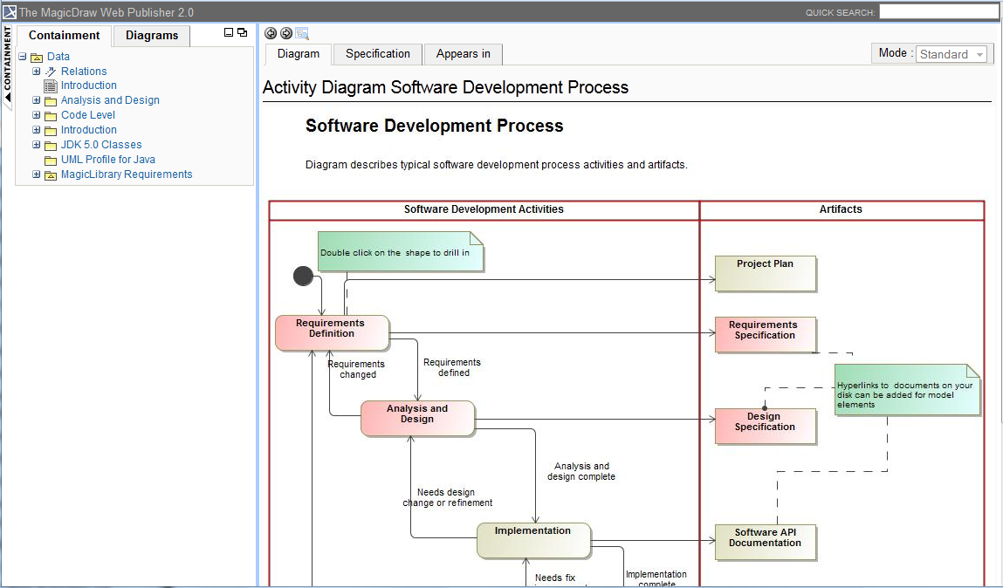This screenshot has width=1003, height=588.
Task: Open the Specification tab
Action: [377, 54]
